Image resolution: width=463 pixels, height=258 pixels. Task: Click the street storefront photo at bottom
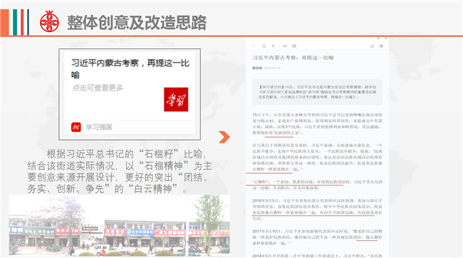119,225
